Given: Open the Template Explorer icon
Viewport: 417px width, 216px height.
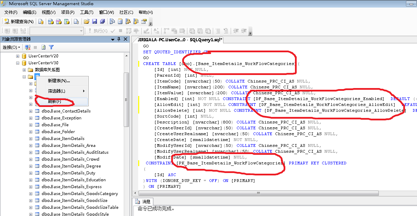Looking at the screenshot, I should (136, 21).
